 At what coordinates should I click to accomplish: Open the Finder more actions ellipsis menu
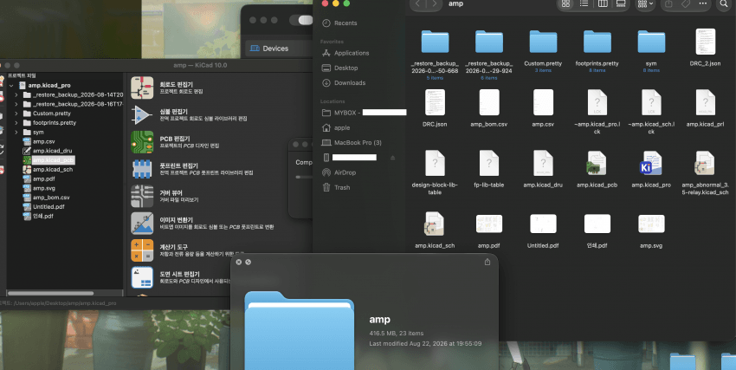pos(703,3)
